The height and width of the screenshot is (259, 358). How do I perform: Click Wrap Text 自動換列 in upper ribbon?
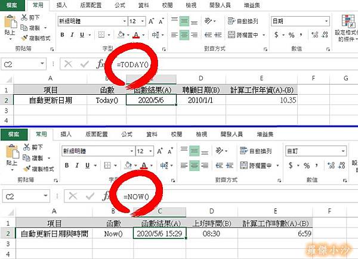(243, 21)
